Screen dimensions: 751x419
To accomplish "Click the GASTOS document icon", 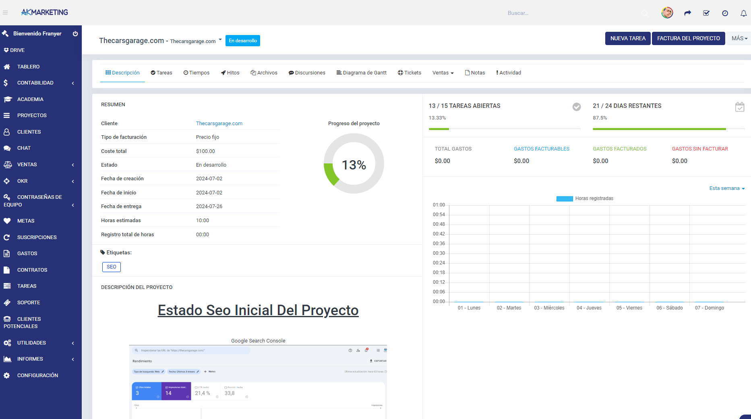I will click(x=6, y=254).
